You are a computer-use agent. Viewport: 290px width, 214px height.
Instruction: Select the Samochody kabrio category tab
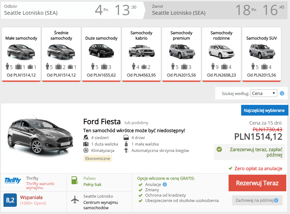(x=141, y=55)
